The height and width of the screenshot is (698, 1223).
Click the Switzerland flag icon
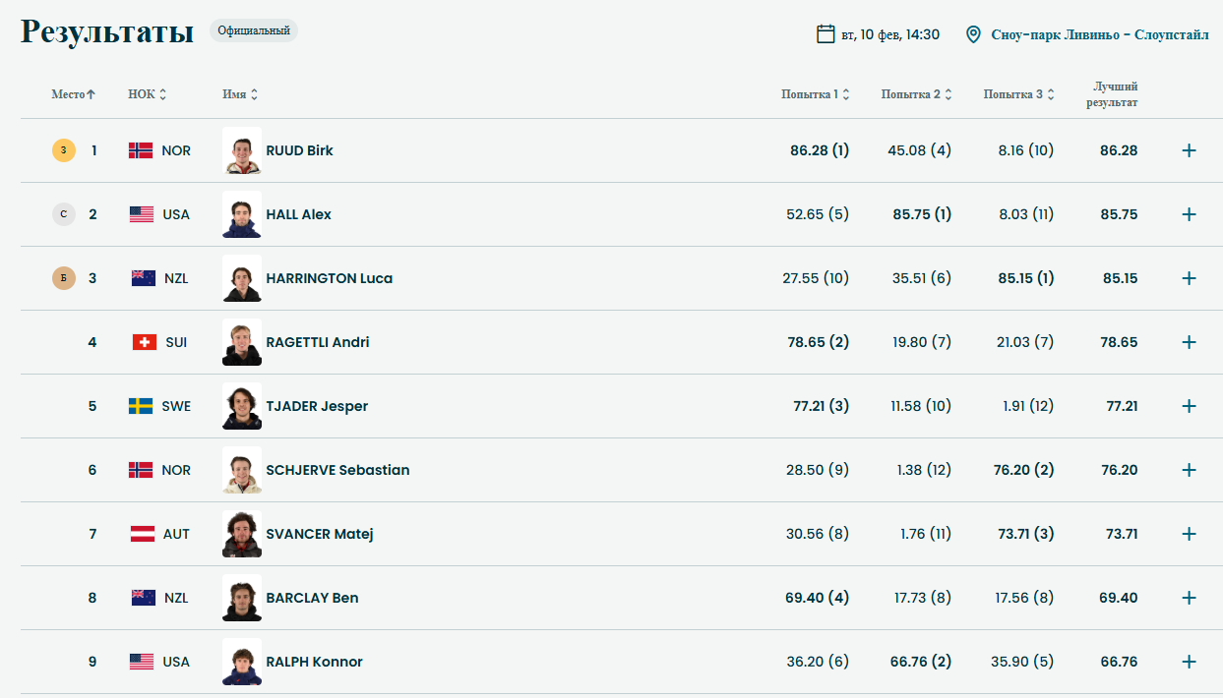[145, 342]
